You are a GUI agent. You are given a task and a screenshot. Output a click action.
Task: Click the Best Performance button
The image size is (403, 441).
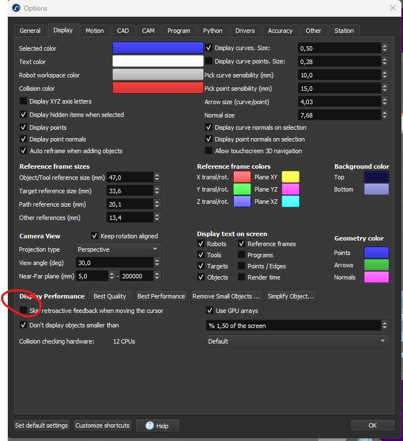click(x=161, y=296)
